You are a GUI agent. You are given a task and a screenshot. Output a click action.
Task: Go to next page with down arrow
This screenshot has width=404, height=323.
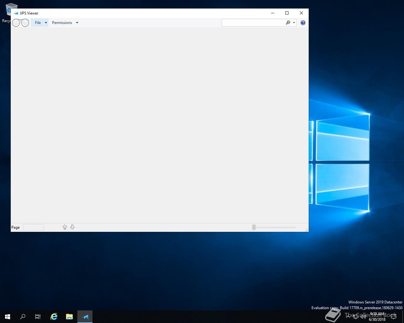pyautogui.click(x=72, y=227)
